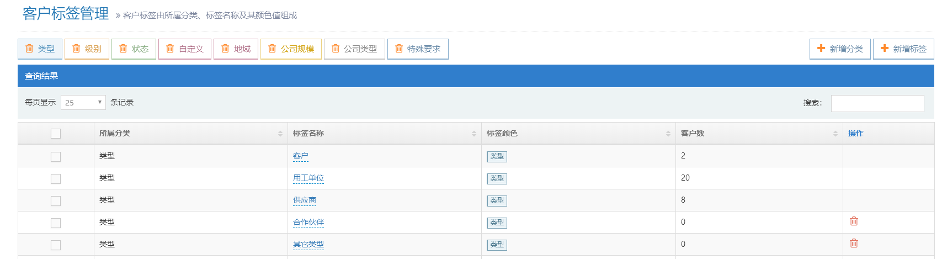The width and height of the screenshot is (942, 259).
Task: Click the 新增分类 button
Action: 840,49
